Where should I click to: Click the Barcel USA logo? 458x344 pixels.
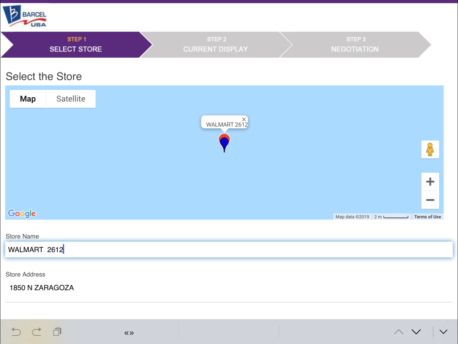coord(25,17)
